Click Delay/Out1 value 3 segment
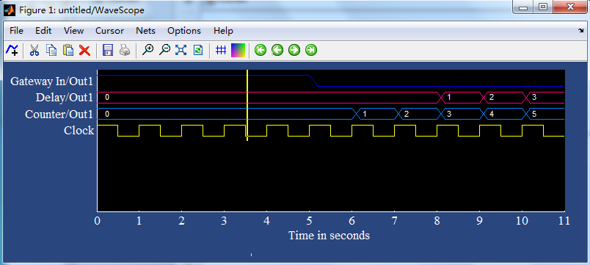590x265 pixels. (x=545, y=98)
